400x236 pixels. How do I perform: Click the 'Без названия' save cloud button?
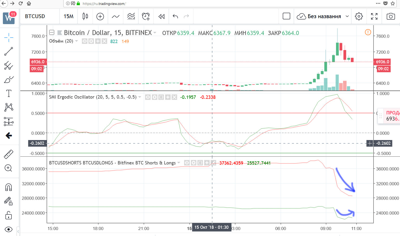(319, 16)
